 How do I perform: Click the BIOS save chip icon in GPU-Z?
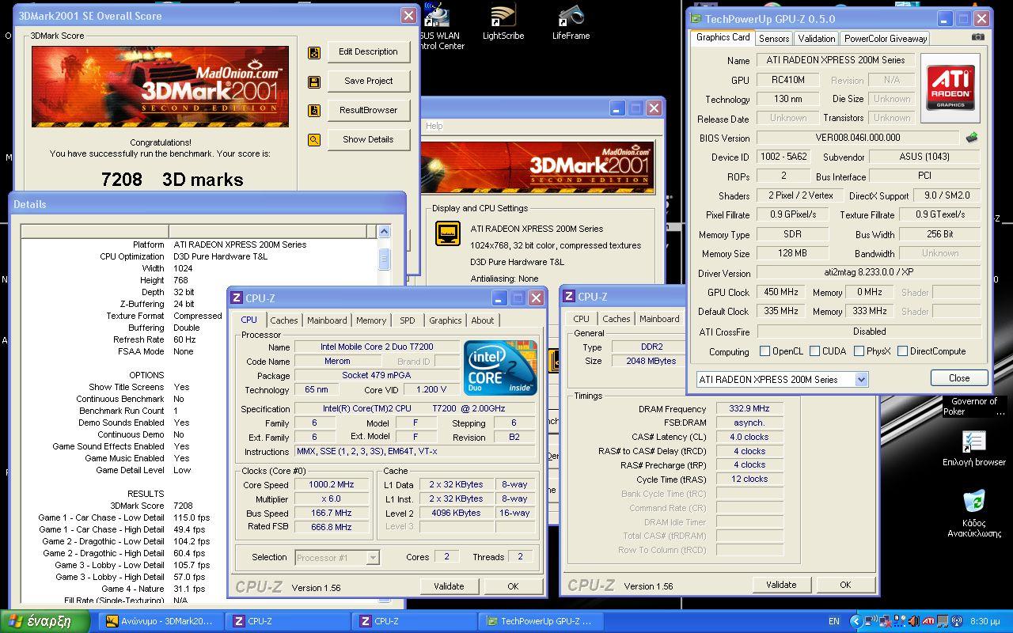972,138
